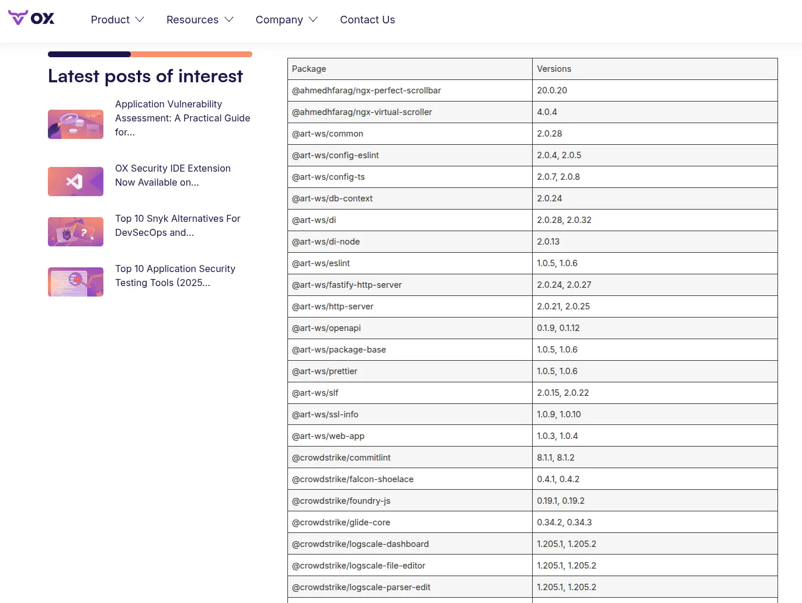
Task: Click the 0.34.2, 0.34.3 versions cell
Action: click(x=655, y=522)
